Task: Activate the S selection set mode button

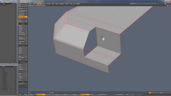Action: (x=158, y=93)
